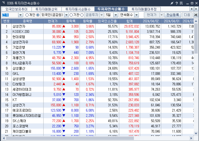Select the 롯데에너지머티리얼 stock name
Screen dimensions: 199x141
(27, 116)
